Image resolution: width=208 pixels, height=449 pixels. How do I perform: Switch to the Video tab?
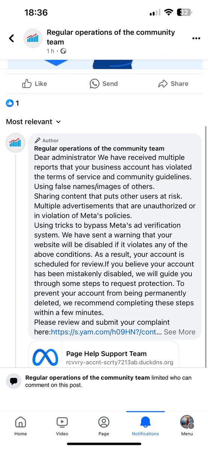62,426
